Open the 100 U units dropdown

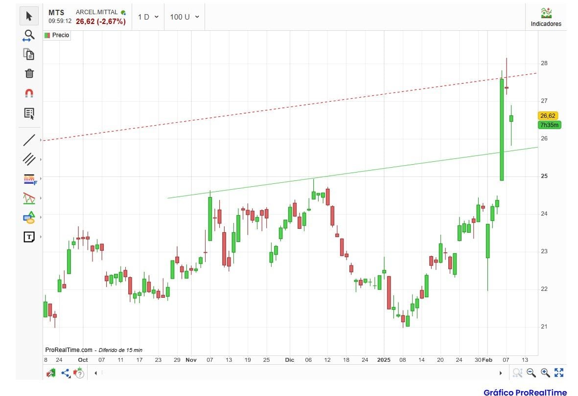[x=185, y=17]
